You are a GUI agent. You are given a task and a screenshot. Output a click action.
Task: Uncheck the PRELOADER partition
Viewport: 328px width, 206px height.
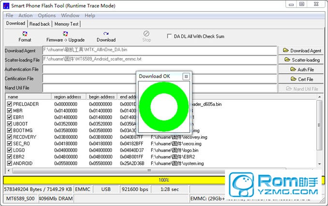pos(10,104)
